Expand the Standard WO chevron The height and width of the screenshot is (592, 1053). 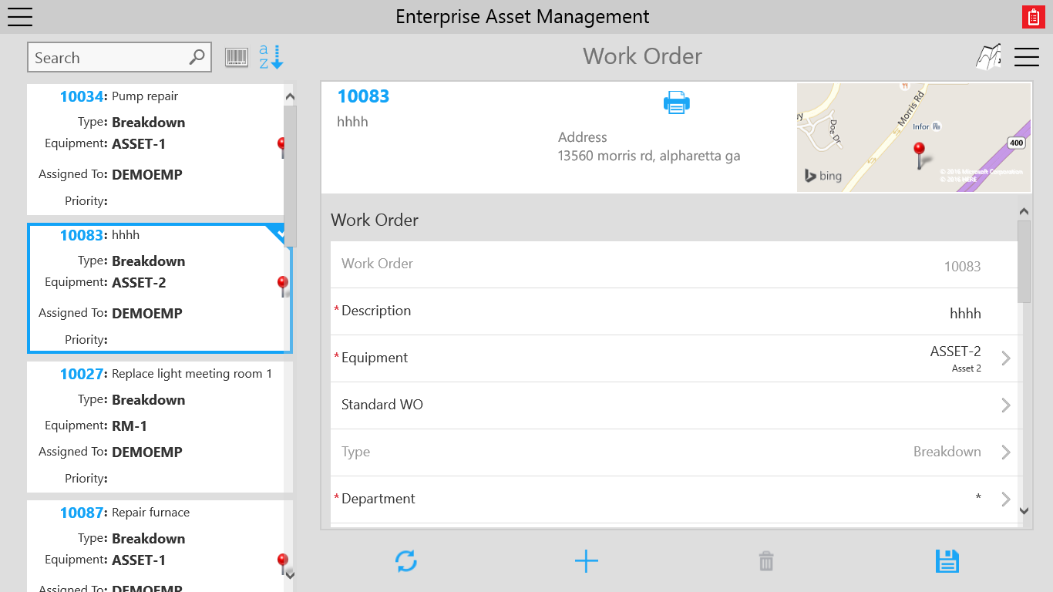1005,405
